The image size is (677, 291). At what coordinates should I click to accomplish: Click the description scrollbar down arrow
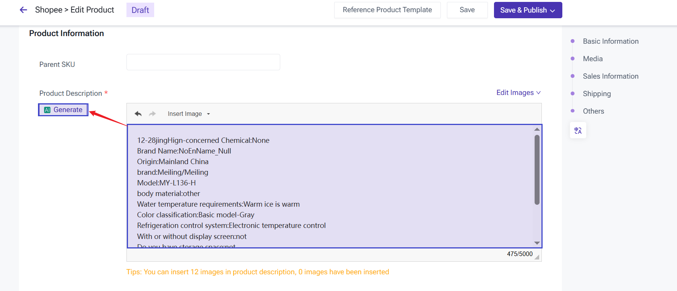[537, 243]
